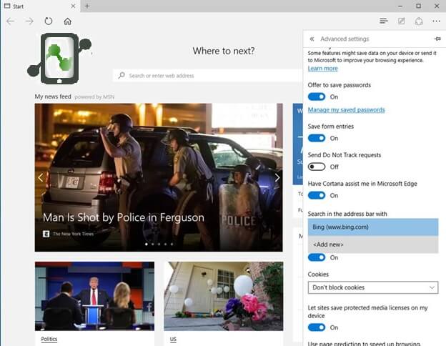Viewport: 446px width, 346px height.
Task: Click the 'Search in the address bar with' label
Action: pos(347,214)
